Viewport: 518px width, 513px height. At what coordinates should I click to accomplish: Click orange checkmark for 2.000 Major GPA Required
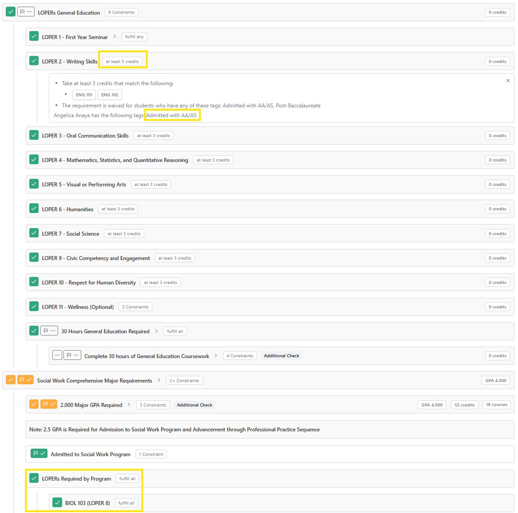(34, 404)
